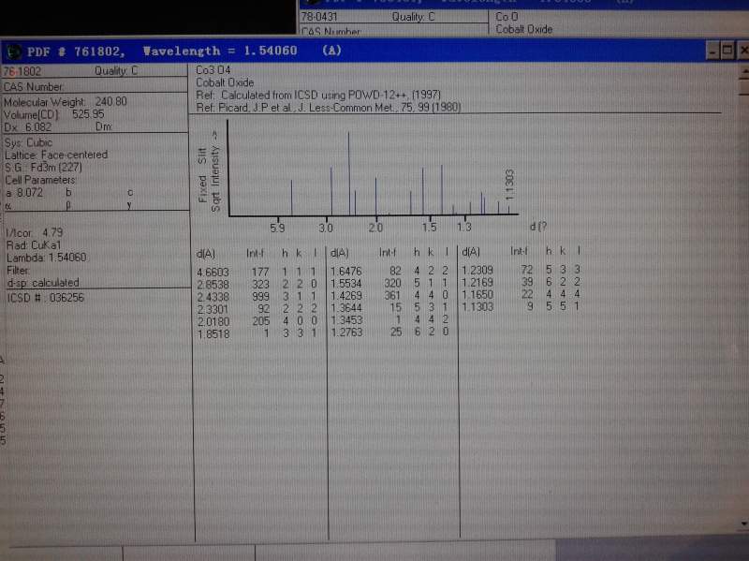Click Lambda: 1.54060 value
749x561 pixels.
pos(46,258)
